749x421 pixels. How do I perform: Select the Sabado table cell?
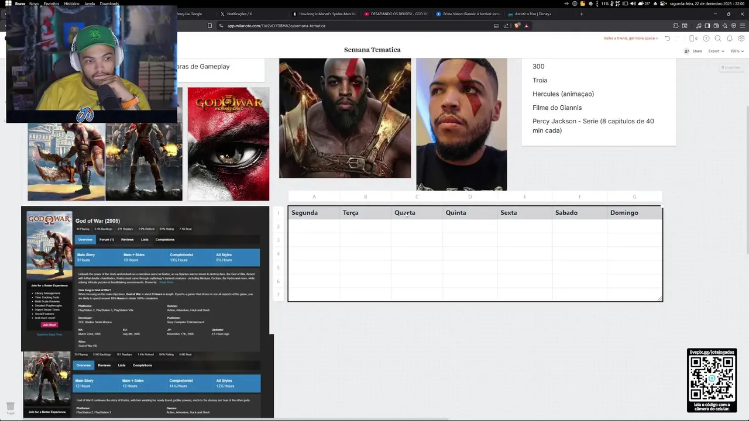click(580, 213)
